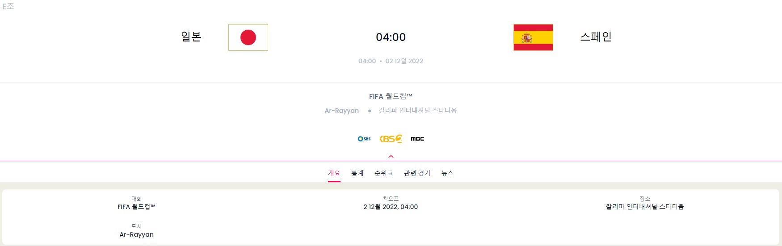Click the E조 group label
The image size is (782, 246).
(8, 6)
